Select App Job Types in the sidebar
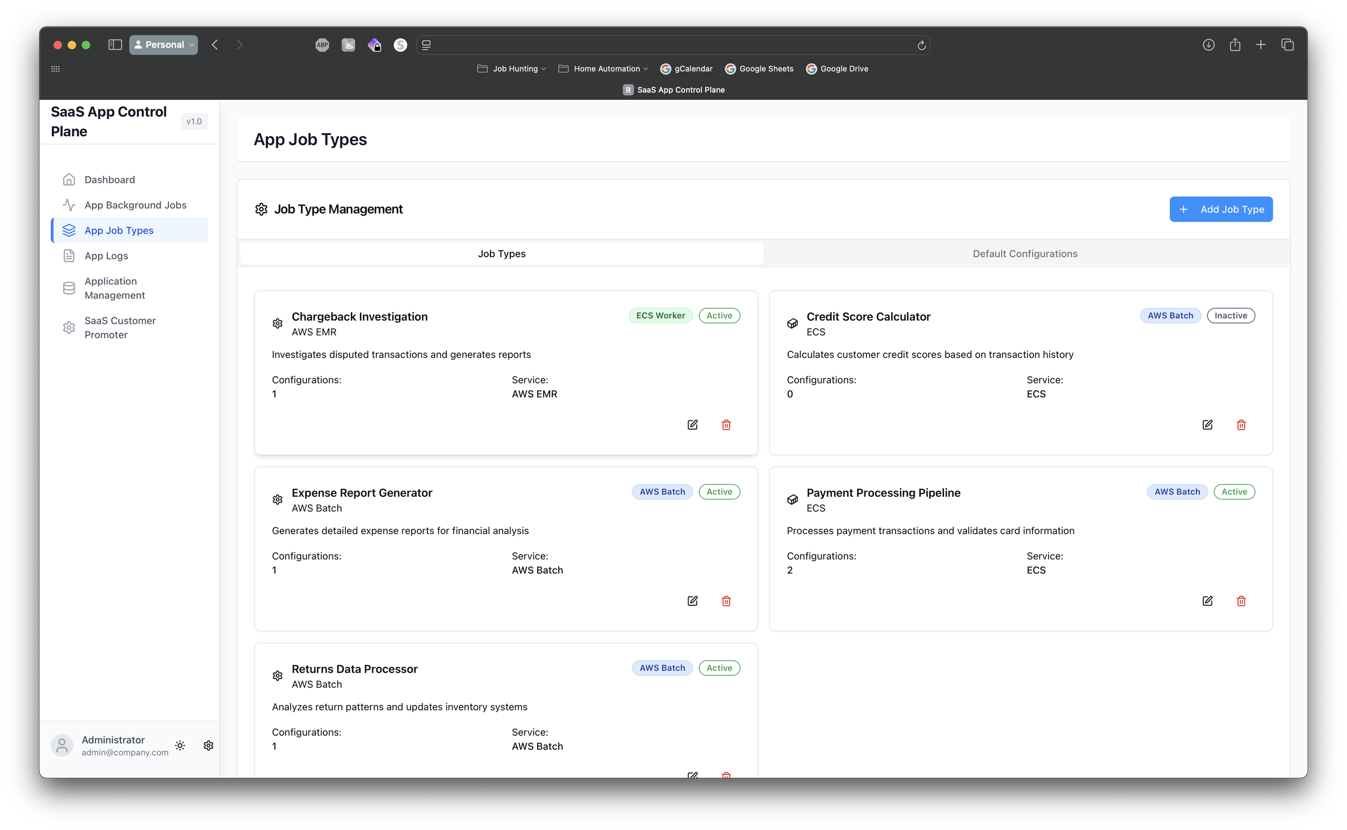The image size is (1347, 830). pyautogui.click(x=129, y=231)
